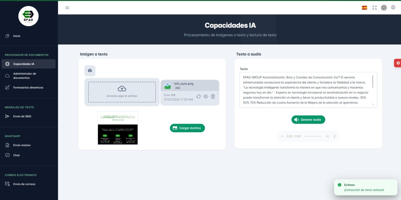Click the paper plane icon beside Envío de SMS
Viewport: 401px width, 200px height.
(x=7, y=116)
